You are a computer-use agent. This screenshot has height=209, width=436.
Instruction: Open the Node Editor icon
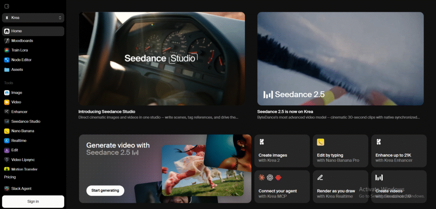pos(7,60)
